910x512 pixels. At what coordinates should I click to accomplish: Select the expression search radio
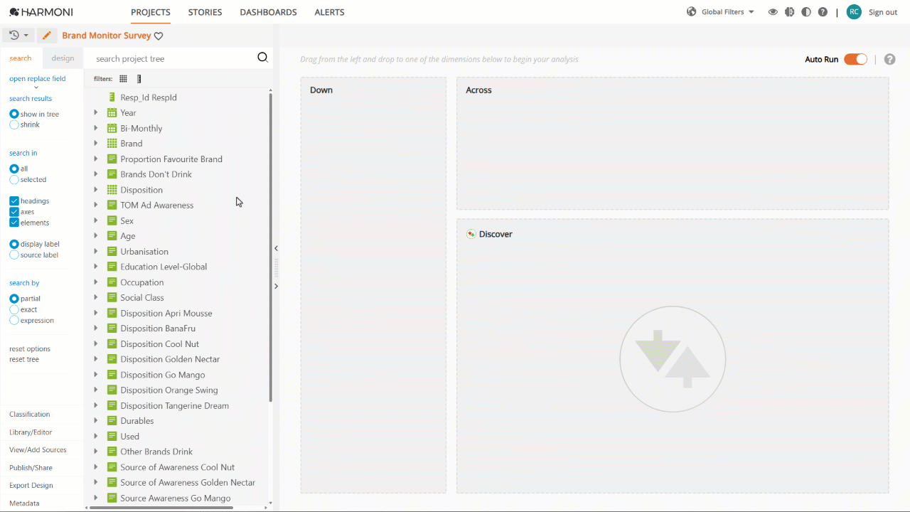14,320
